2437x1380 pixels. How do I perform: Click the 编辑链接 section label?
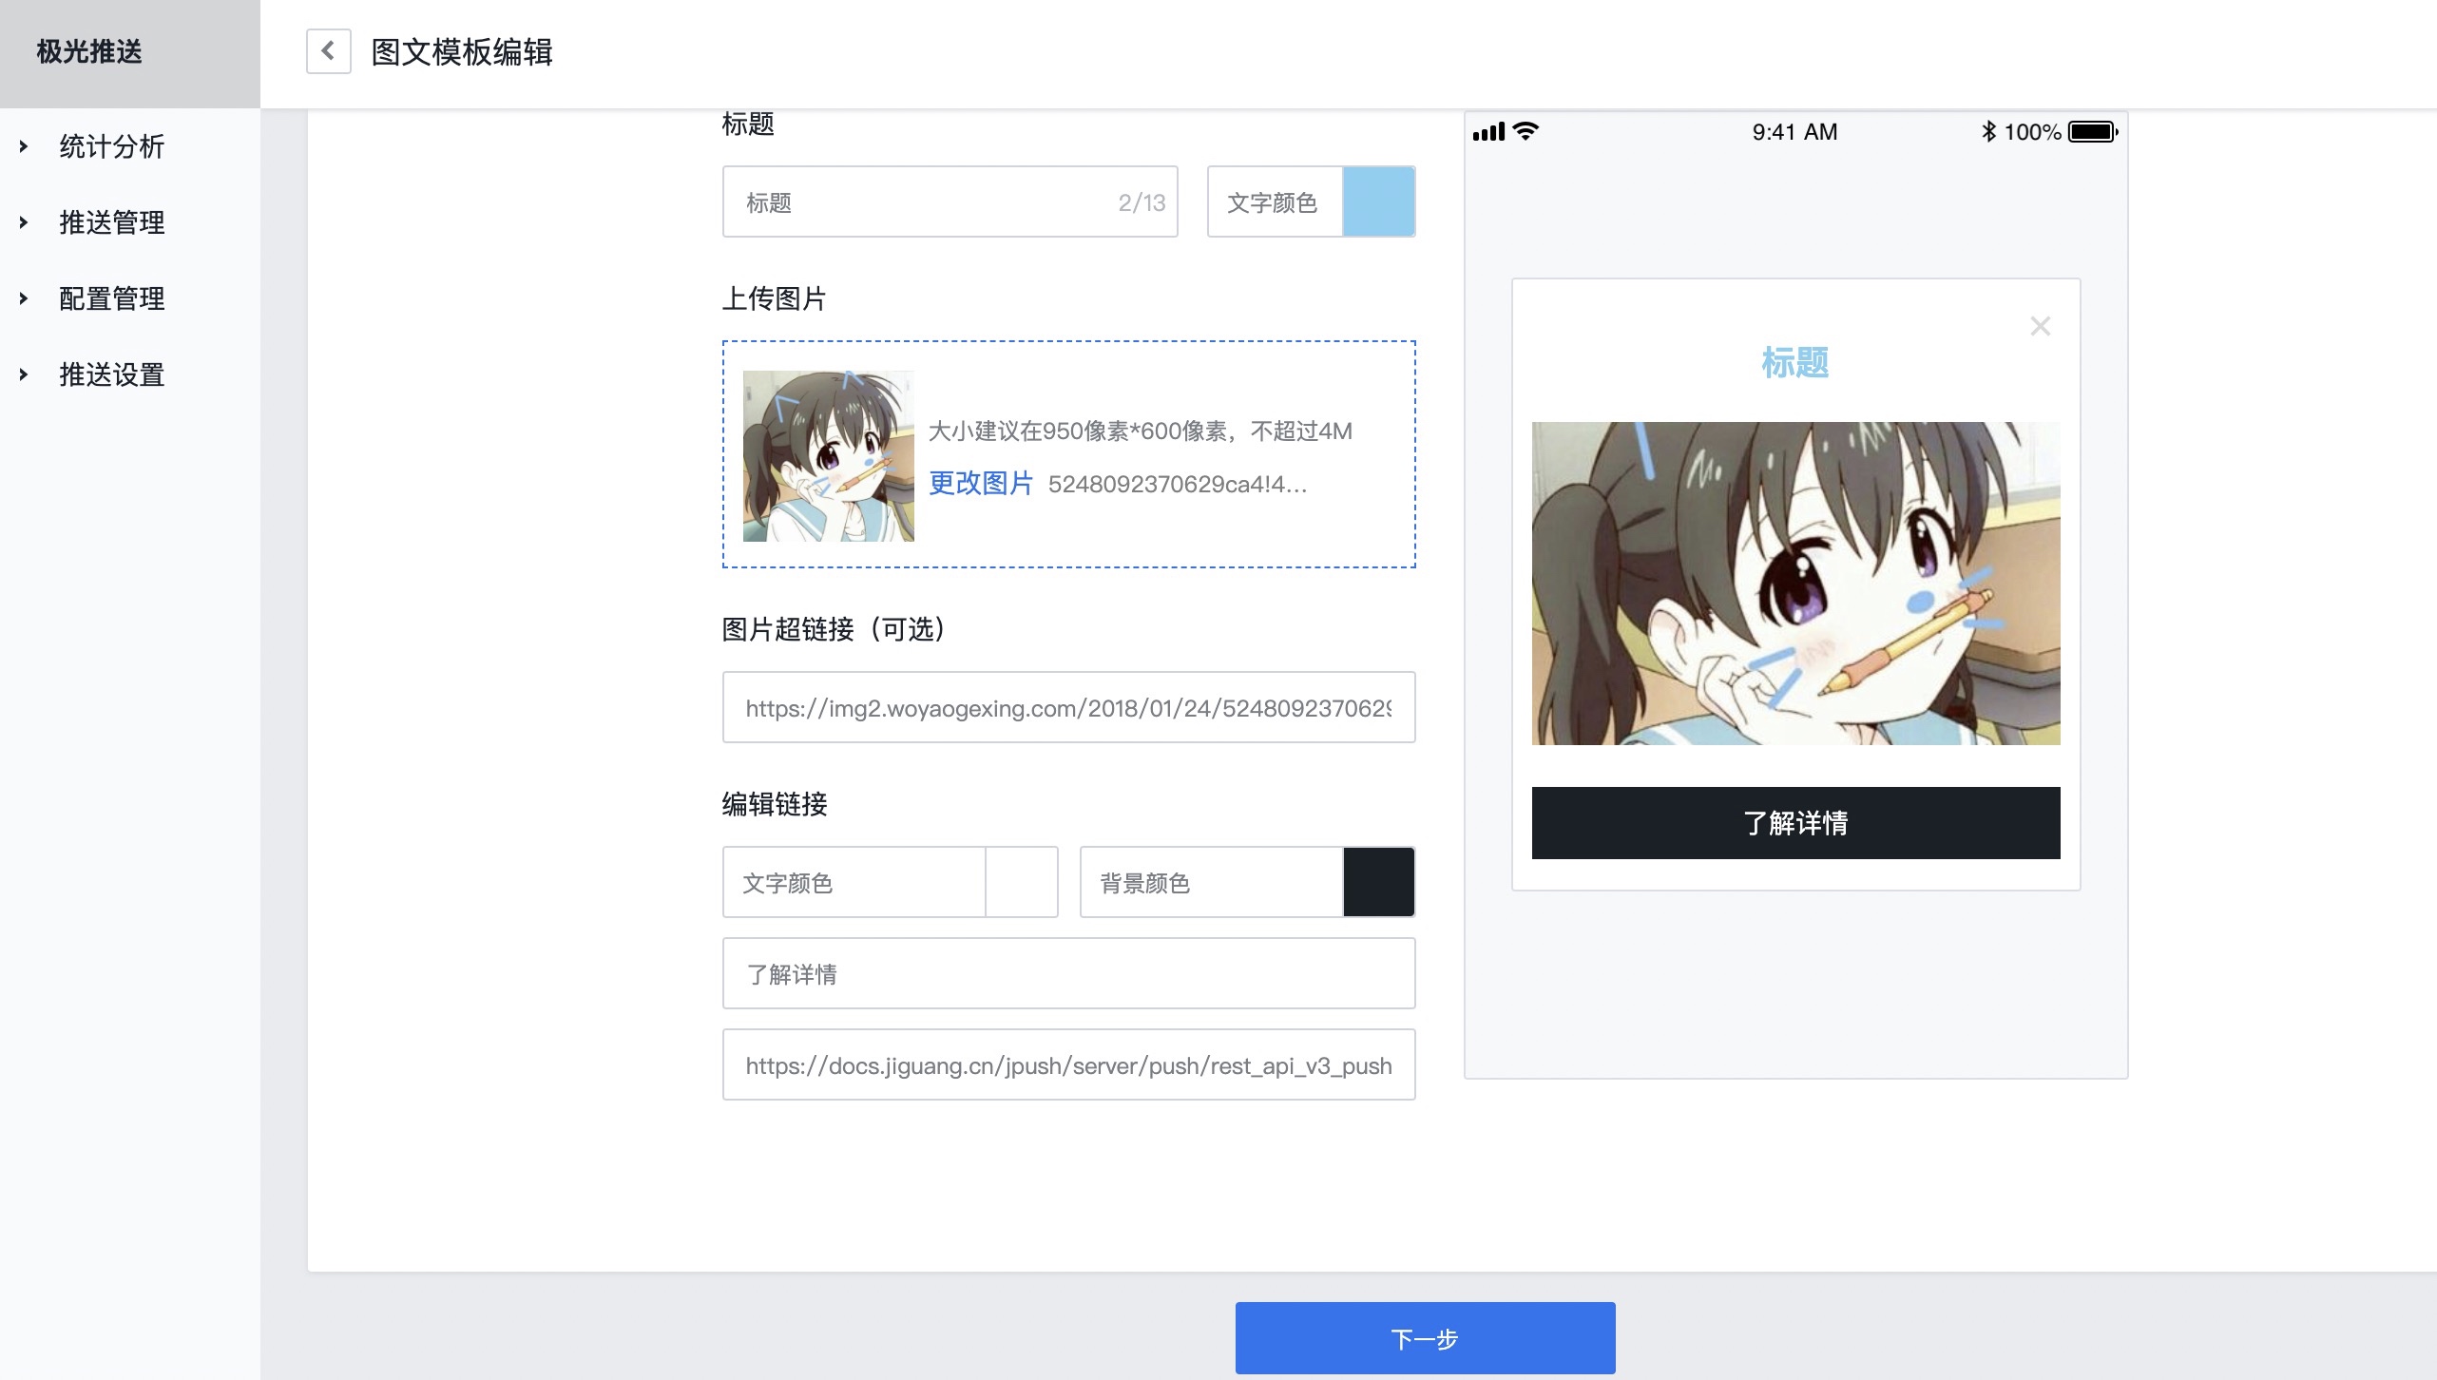point(775,804)
